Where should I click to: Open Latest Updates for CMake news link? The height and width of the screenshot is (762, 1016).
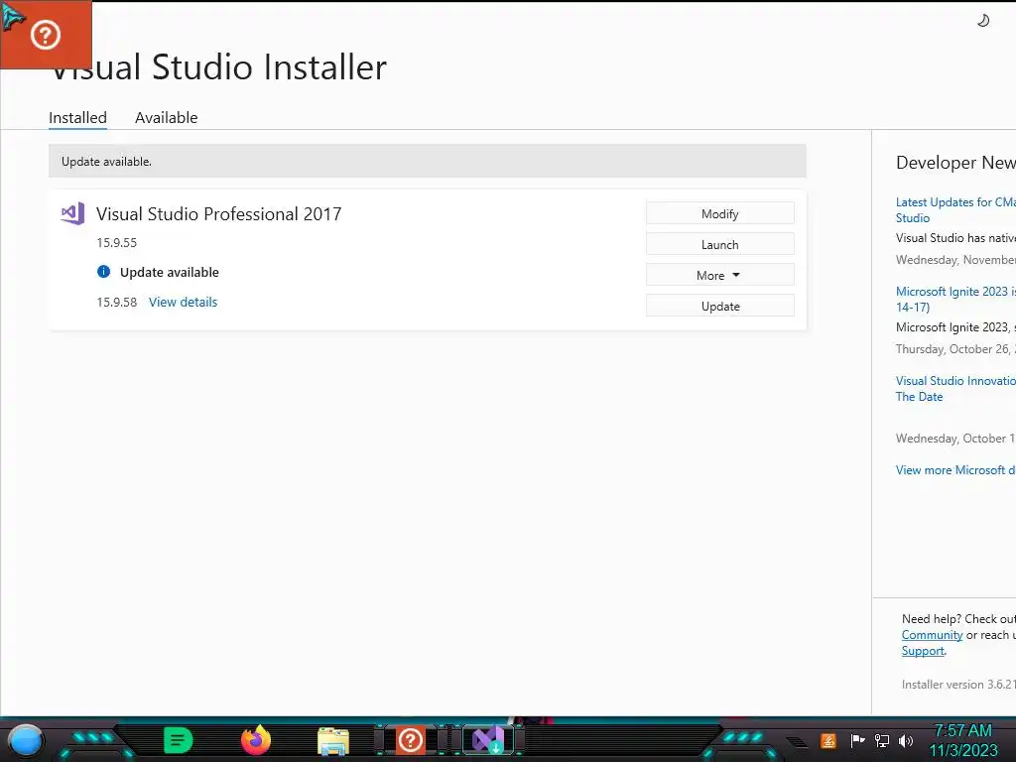tap(955, 210)
